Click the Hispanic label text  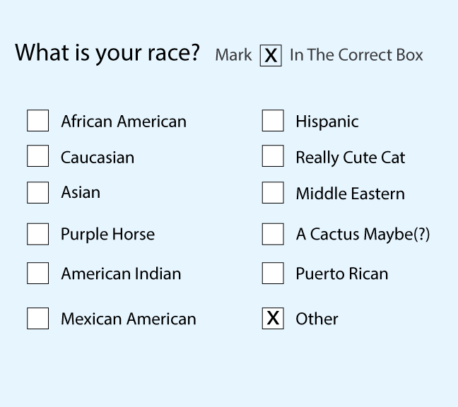pyautogui.click(x=327, y=122)
